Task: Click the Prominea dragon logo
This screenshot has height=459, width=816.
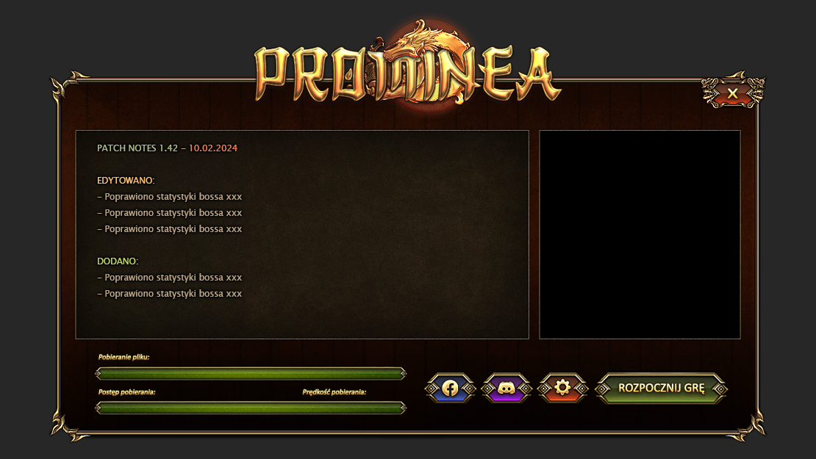Action: [407, 65]
